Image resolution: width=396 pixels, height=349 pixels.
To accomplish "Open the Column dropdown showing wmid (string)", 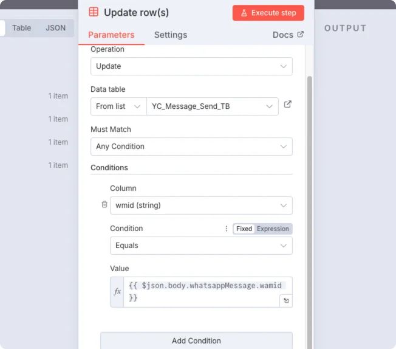I will coord(201,206).
